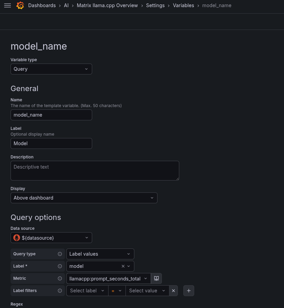Click the model_name breadcrumb entry

[x=217, y=5]
